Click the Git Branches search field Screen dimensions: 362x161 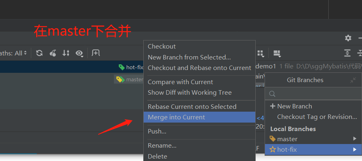click(x=313, y=93)
